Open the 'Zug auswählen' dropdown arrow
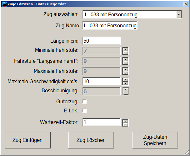Viewport: 190px width, 156px height. point(179,14)
